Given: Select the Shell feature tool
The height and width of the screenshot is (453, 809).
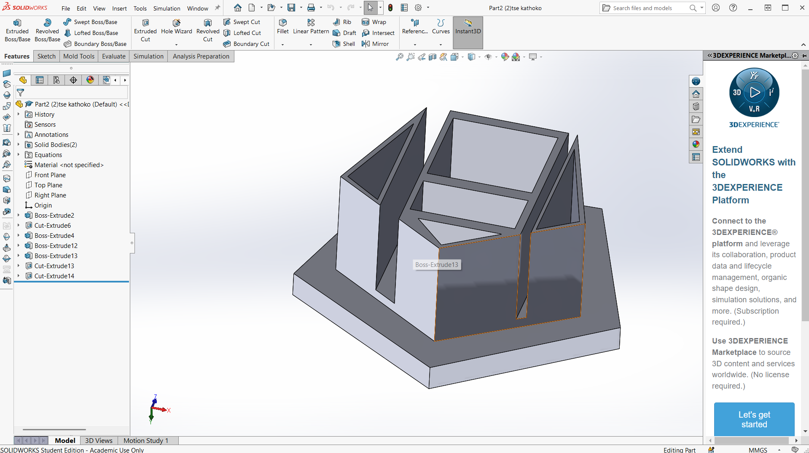Looking at the screenshot, I should (x=344, y=44).
